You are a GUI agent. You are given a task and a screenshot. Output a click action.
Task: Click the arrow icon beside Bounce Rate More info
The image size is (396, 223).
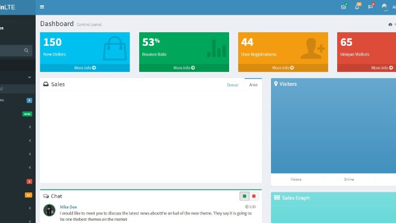[193, 68]
